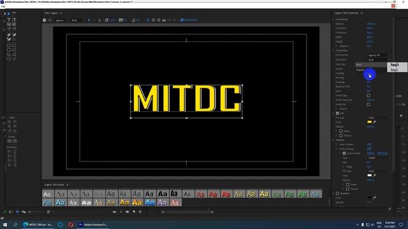Select the Pen tool
This screenshot has height=229, width=408.
point(9,35)
